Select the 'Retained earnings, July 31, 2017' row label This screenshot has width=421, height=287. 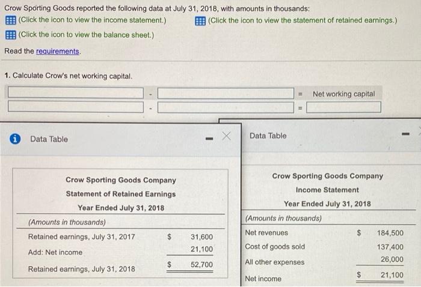pyautogui.click(x=81, y=237)
